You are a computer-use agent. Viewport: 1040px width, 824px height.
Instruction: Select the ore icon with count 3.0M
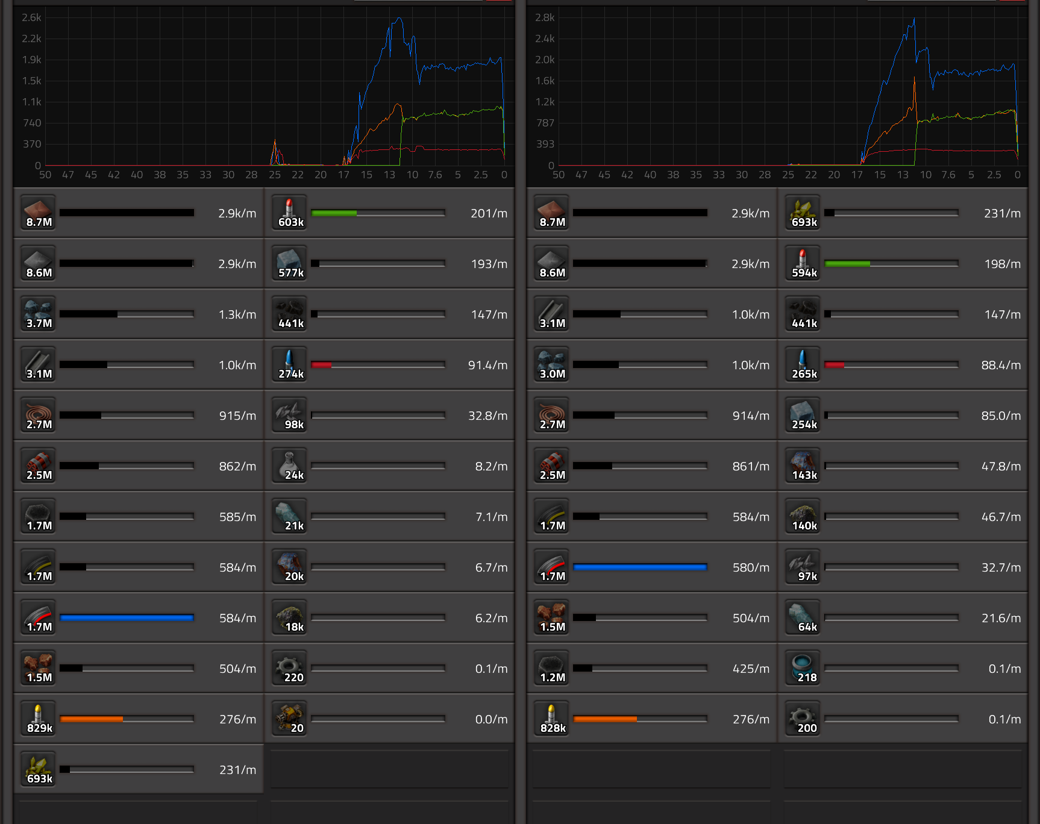[551, 364]
